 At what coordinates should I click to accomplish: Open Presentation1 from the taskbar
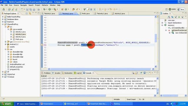pyautogui.click(x=51, y=104)
